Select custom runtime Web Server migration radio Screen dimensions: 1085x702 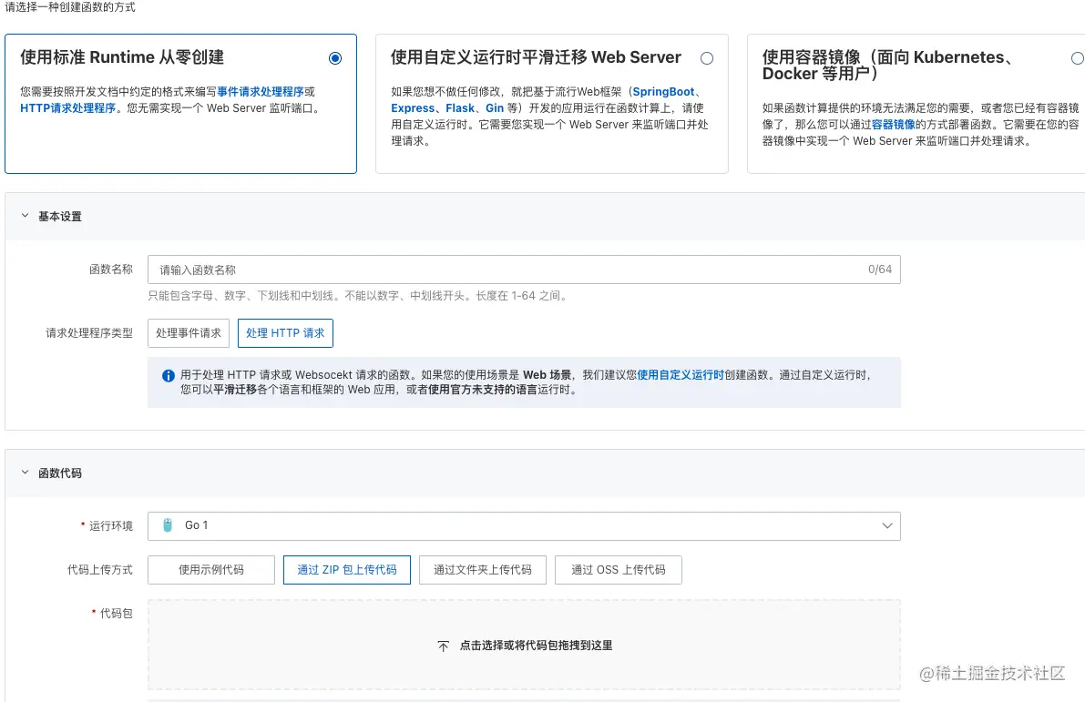coord(707,58)
